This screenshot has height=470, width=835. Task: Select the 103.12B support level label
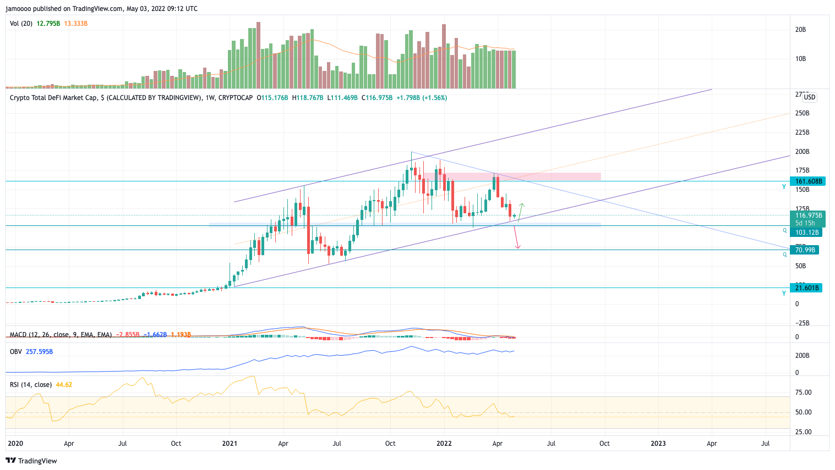pos(806,233)
